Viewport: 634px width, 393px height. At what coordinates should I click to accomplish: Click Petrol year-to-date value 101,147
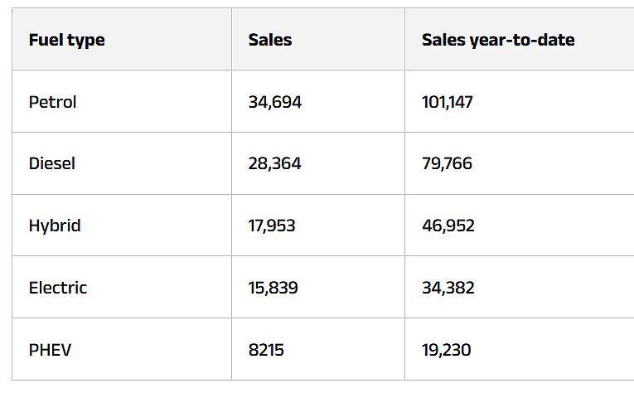pos(448,102)
